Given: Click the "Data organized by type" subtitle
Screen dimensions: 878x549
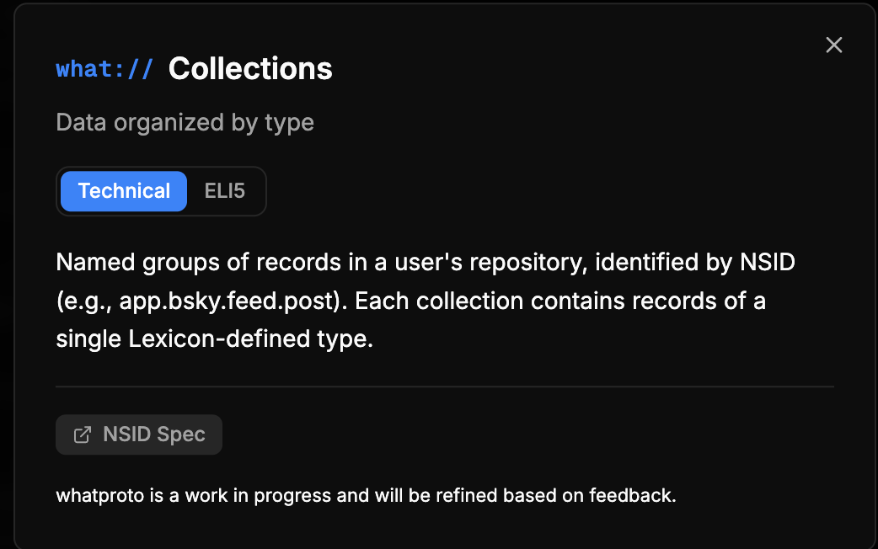Looking at the screenshot, I should point(185,122).
